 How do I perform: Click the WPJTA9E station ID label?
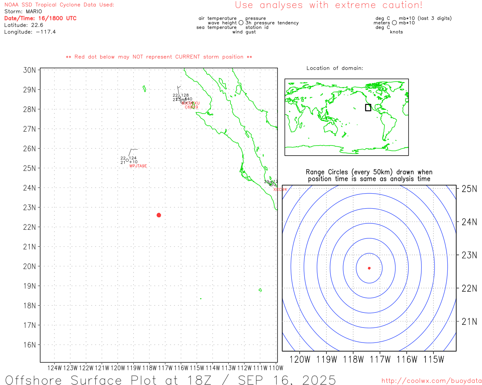click(138, 166)
